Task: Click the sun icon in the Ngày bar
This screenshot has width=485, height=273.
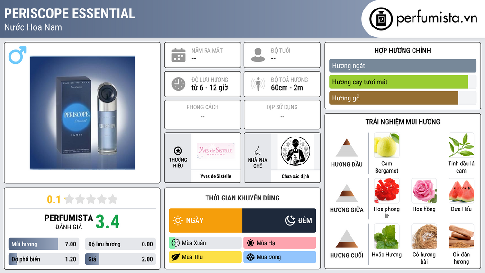Action: (178, 220)
